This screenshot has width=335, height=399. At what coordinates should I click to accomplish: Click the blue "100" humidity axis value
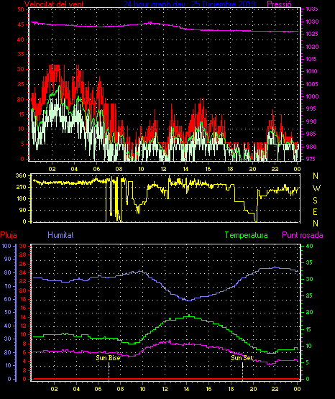pyautogui.click(x=6, y=246)
